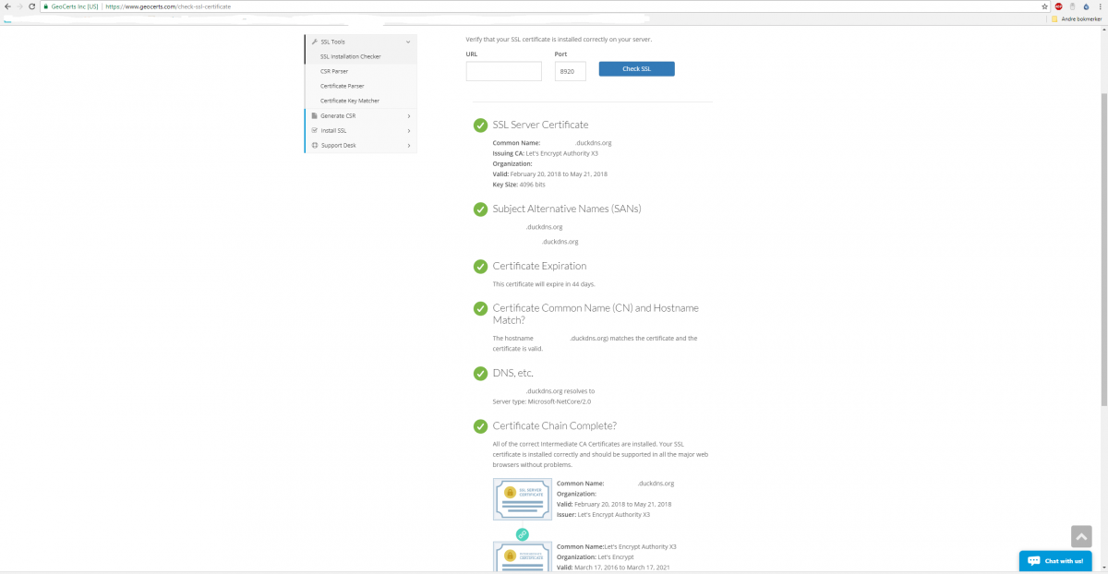Expand the Install SSL chevron

408,130
